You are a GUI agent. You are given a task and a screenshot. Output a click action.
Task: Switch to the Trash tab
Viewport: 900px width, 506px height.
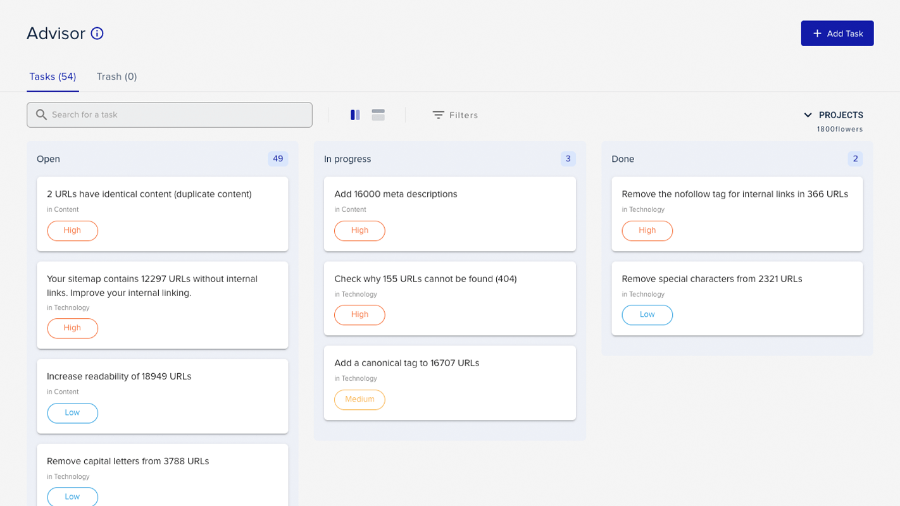click(116, 76)
